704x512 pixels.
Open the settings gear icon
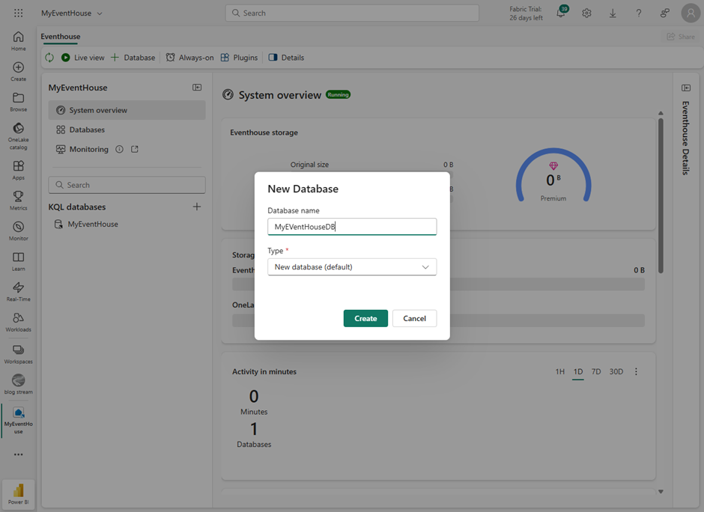[x=586, y=13]
